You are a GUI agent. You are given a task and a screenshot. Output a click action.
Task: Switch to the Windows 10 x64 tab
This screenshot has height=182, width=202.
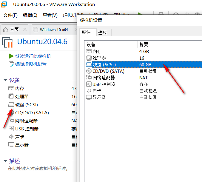(x=54, y=30)
